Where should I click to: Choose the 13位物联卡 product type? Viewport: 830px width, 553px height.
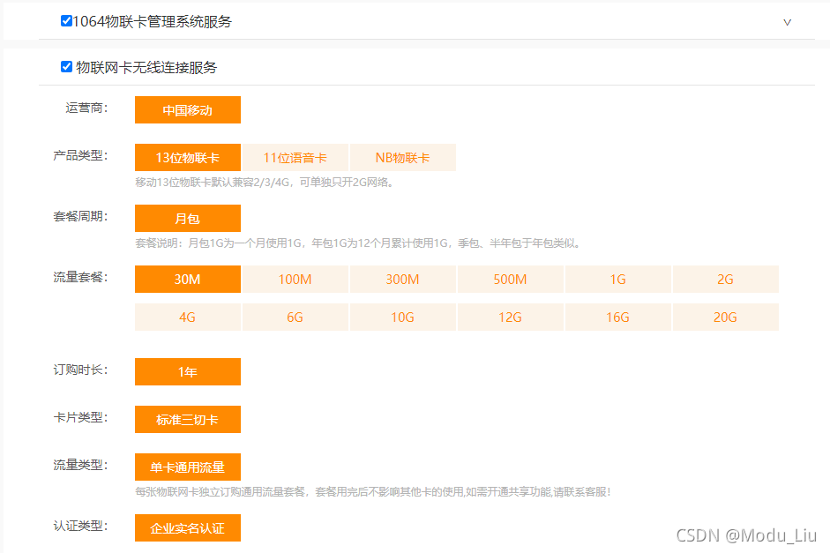point(187,158)
